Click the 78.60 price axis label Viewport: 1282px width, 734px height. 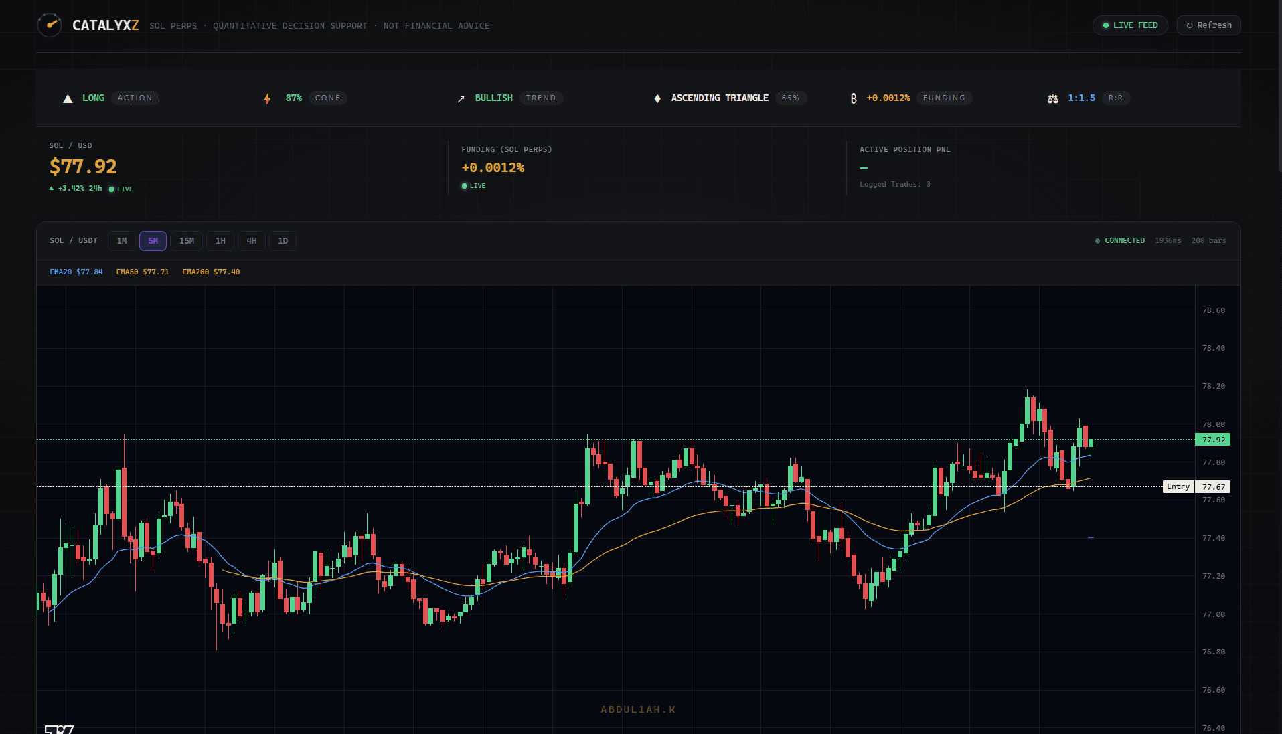[1214, 311]
